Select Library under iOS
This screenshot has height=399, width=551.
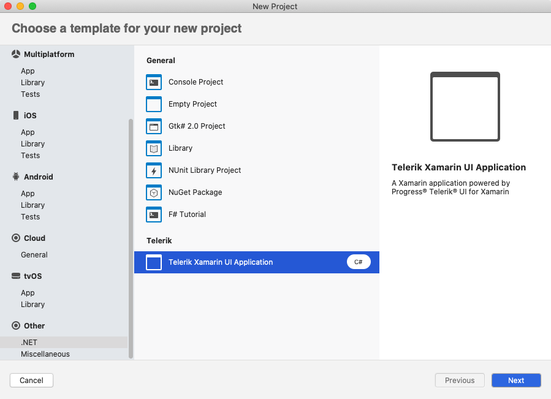tap(32, 144)
